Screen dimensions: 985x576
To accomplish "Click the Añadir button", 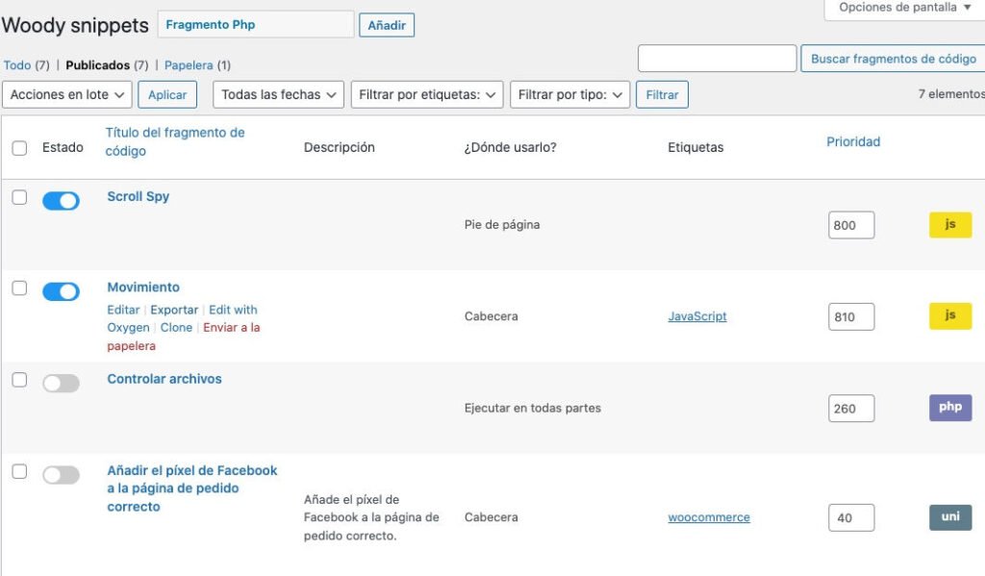I will pyautogui.click(x=387, y=24).
